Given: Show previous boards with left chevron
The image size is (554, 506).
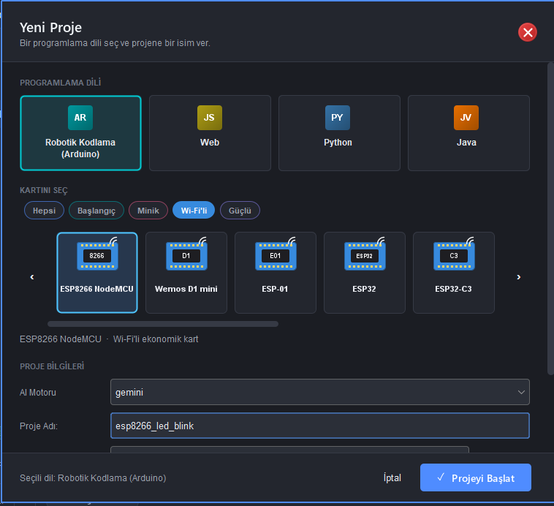Looking at the screenshot, I should click(x=32, y=277).
